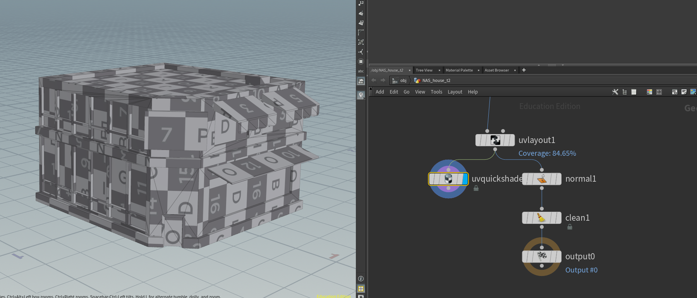697x298 pixels.
Task: Click the uvlayout1 node name
Action: point(537,140)
